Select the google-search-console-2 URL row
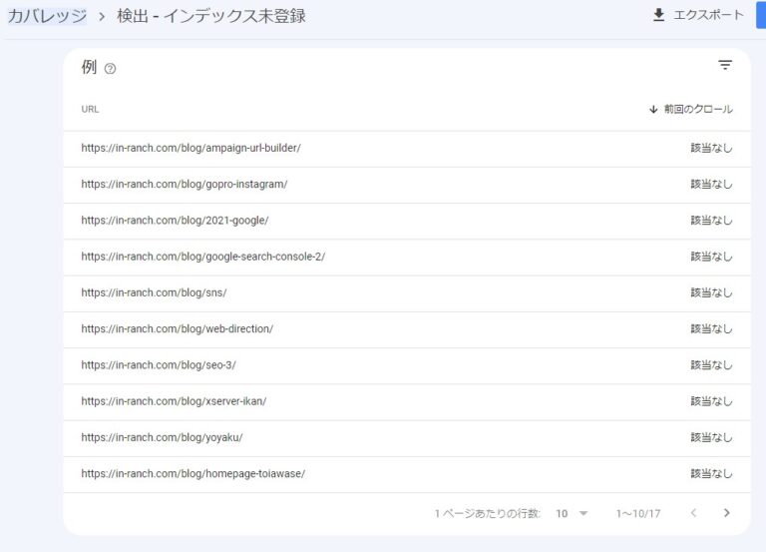This screenshot has width=766, height=552. click(x=202, y=257)
